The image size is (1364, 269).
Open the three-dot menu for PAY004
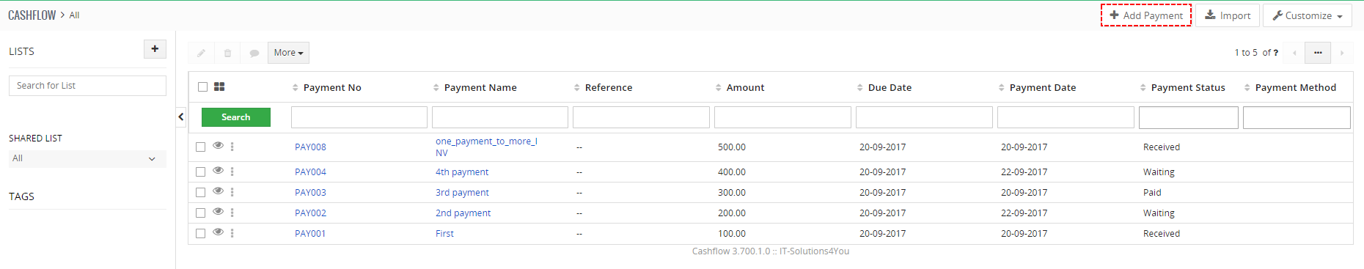[232, 172]
